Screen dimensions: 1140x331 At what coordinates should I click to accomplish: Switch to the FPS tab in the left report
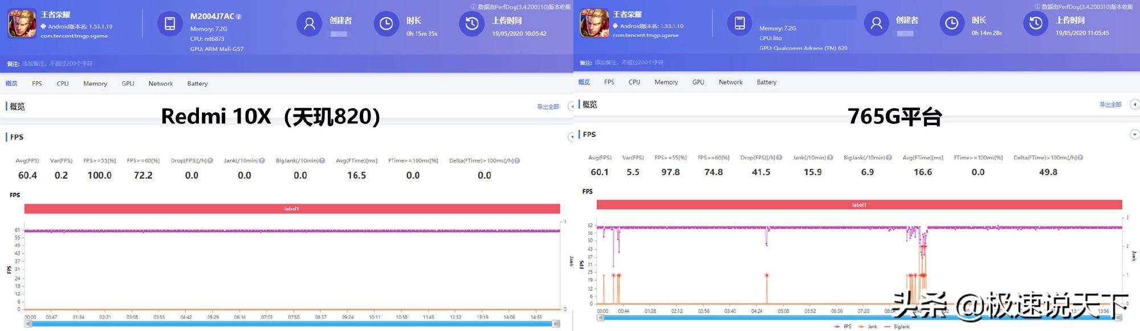(37, 84)
